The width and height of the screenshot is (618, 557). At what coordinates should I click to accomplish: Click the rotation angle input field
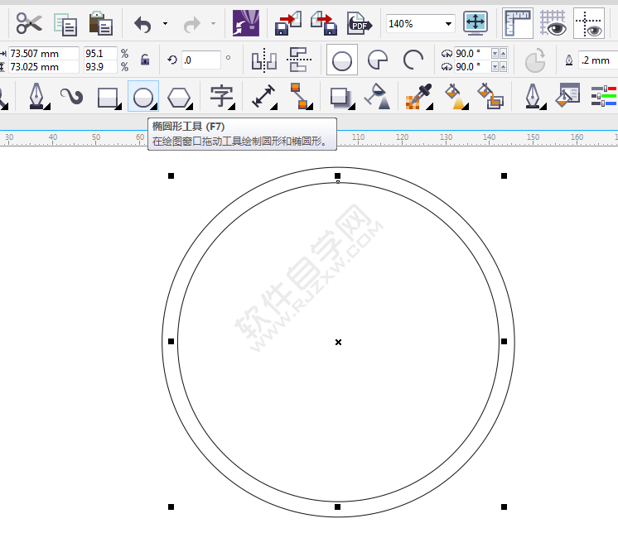tap(200, 60)
